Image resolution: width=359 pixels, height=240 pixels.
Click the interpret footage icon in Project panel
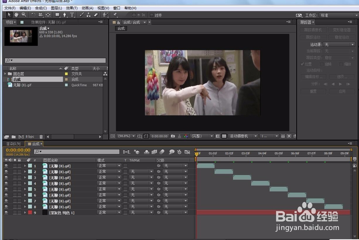click(x=6, y=137)
